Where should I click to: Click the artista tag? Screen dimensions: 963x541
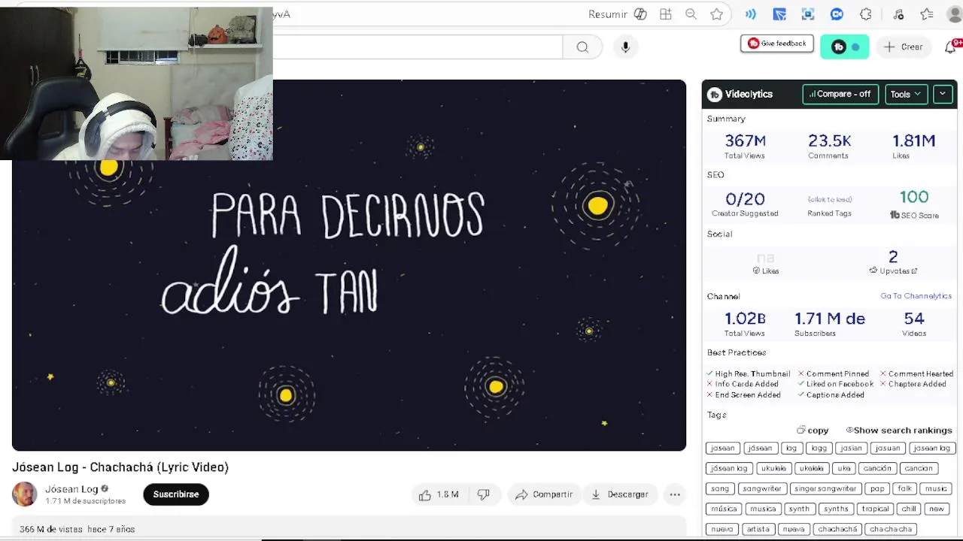[758, 529]
